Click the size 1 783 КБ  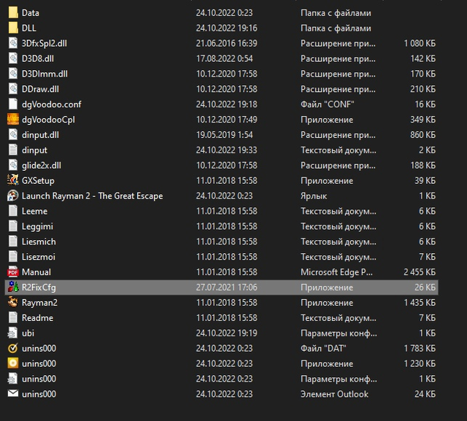pyautogui.click(x=420, y=348)
